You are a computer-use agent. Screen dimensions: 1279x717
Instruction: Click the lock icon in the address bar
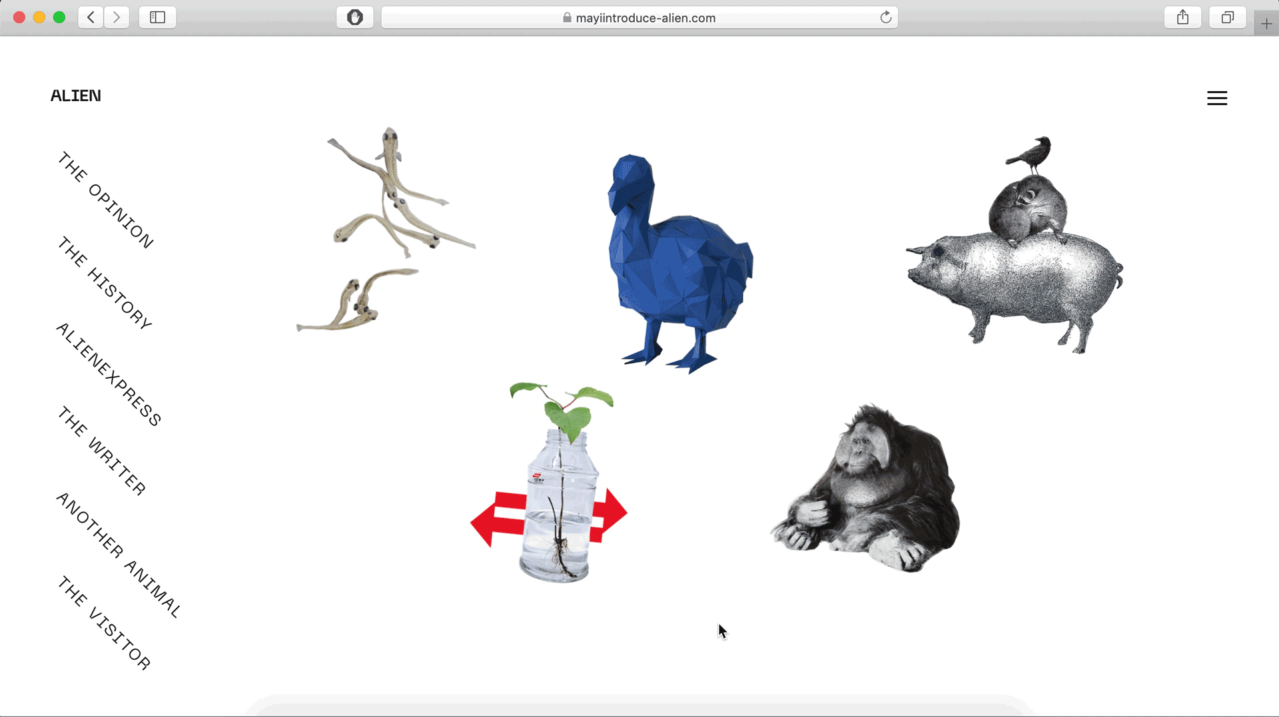click(567, 18)
